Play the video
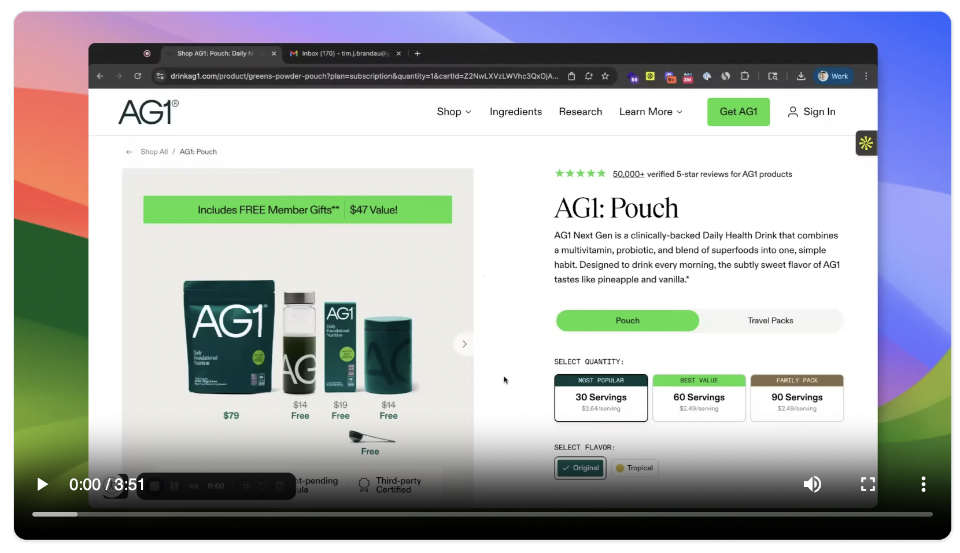Viewport: 960px width, 553px height. pos(42,484)
